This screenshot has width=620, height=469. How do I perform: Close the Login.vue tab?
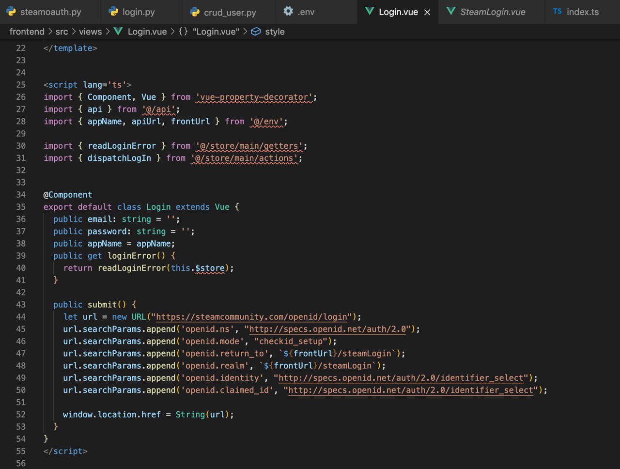click(427, 12)
